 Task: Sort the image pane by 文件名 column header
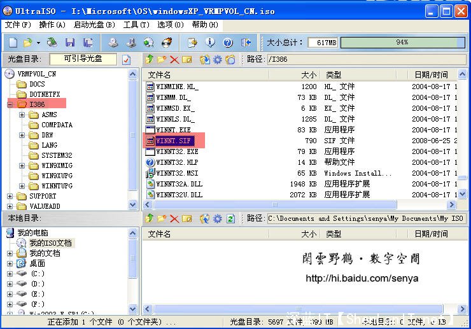206,75
